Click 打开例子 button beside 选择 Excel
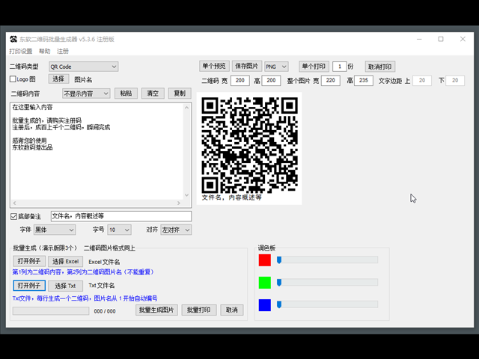This screenshot has width=479, height=359. click(29, 261)
